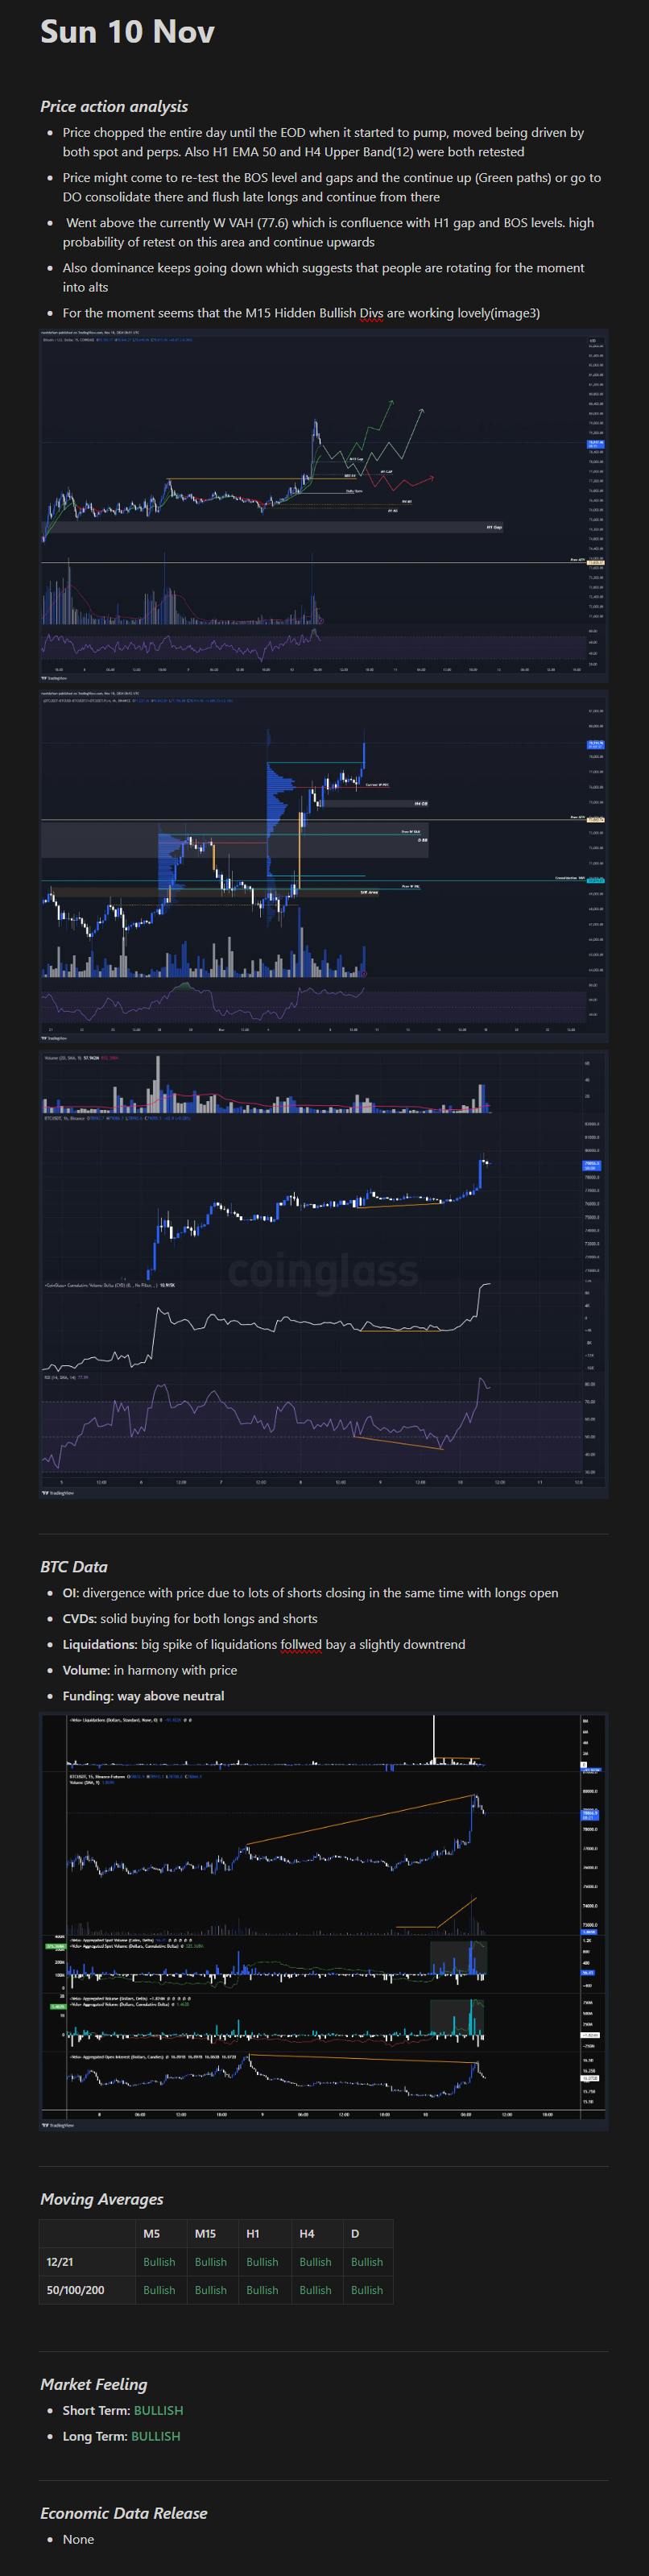649x2576 pixels.
Task: Select the M15 column header in table
Action: [205, 2233]
